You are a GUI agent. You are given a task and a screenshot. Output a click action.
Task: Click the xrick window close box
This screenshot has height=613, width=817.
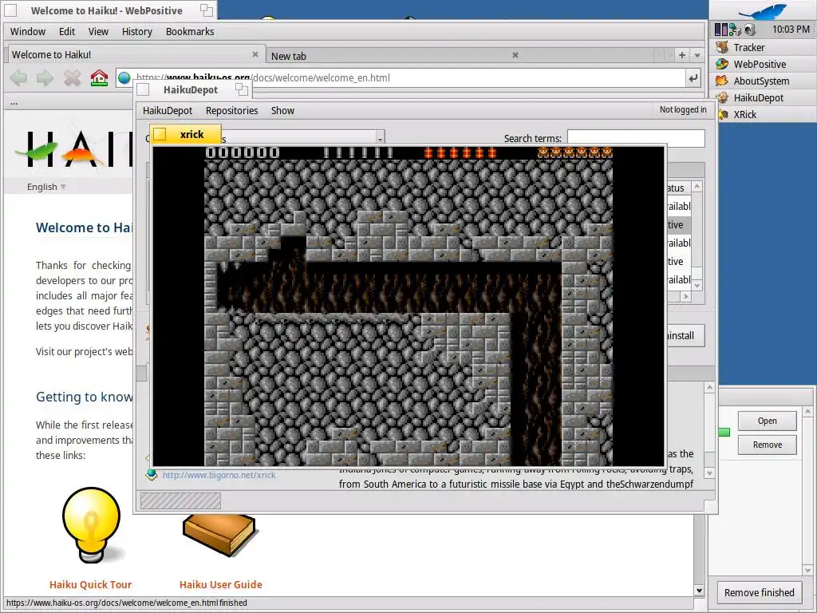click(160, 134)
